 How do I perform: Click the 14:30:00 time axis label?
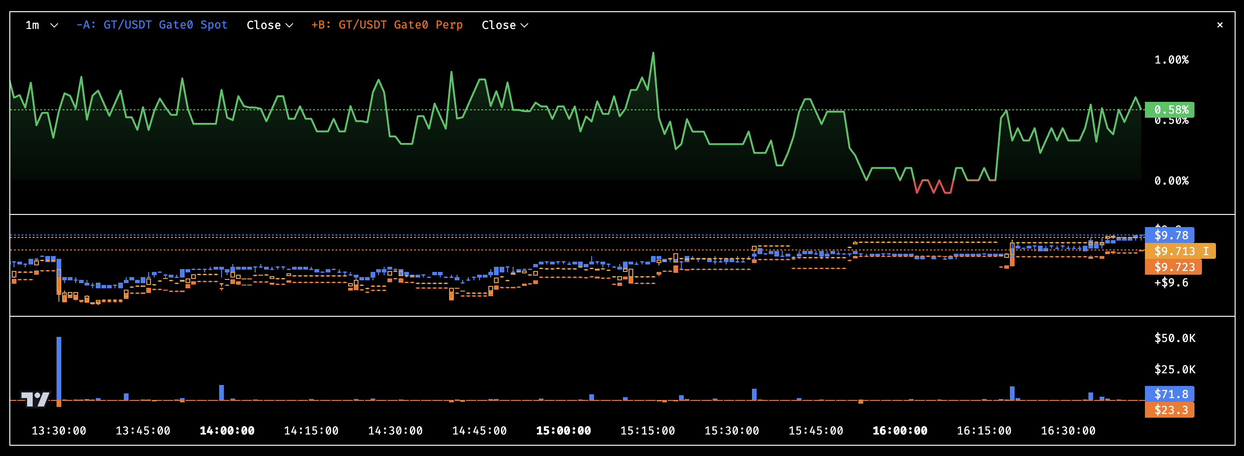pyautogui.click(x=395, y=431)
